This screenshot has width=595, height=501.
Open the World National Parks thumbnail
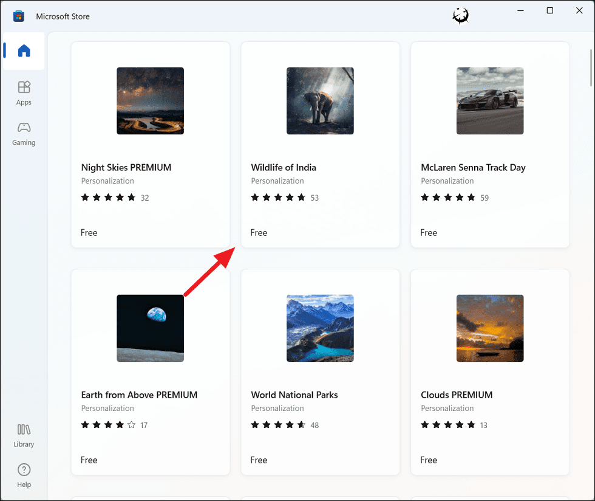[320, 328]
